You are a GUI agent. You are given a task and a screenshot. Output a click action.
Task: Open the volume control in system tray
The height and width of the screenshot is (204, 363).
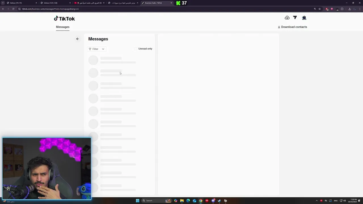(345, 201)
